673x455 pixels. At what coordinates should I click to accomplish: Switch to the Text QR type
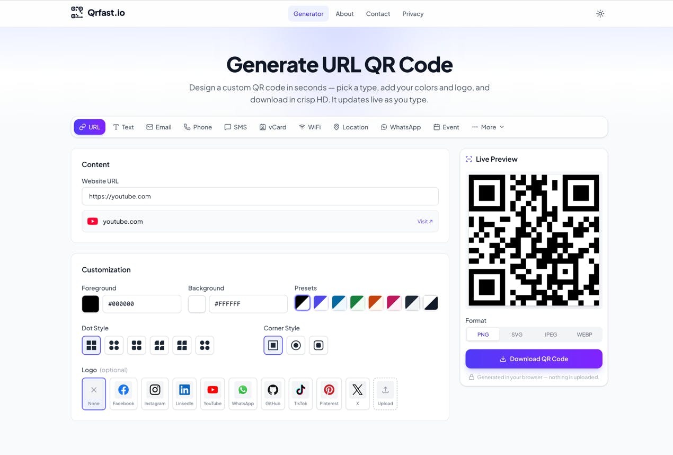click(x=123, y=127)
